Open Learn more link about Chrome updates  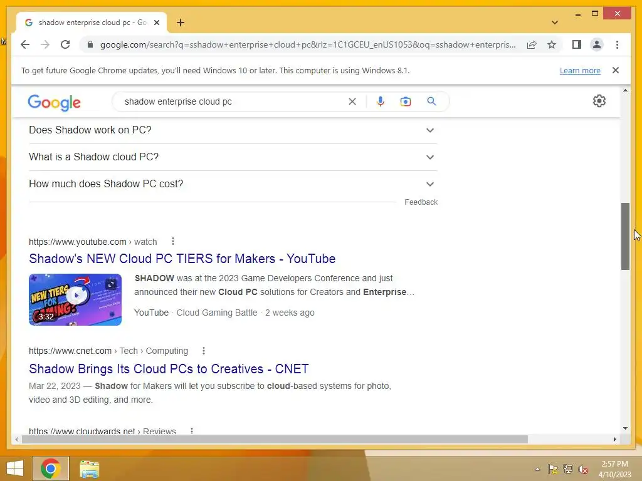pos(580,70)
